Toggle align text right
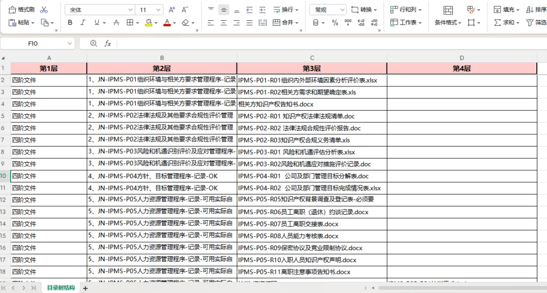This screenshot has height=293, width=547. (x=237, y=23)
